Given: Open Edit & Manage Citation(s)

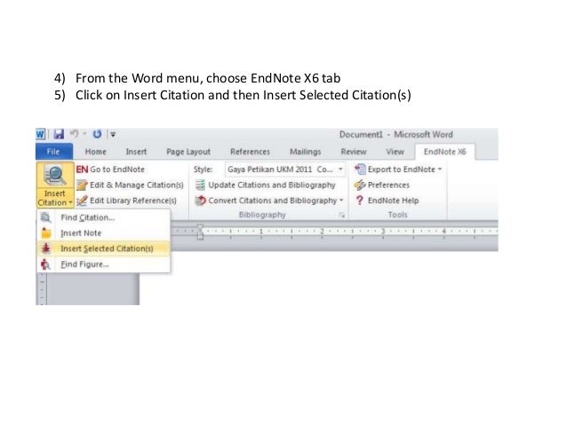Looking at the screenshot, I should pyautogui.click(x=137, y=185).
